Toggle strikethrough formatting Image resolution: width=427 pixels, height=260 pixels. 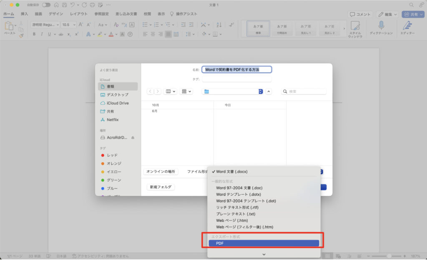tap(61, 34)
